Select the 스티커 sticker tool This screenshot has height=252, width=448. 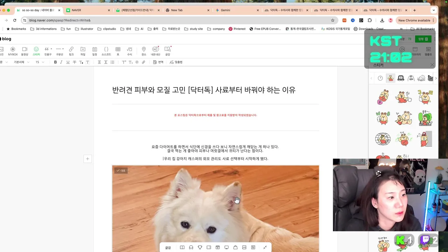[x=36, y=51]
